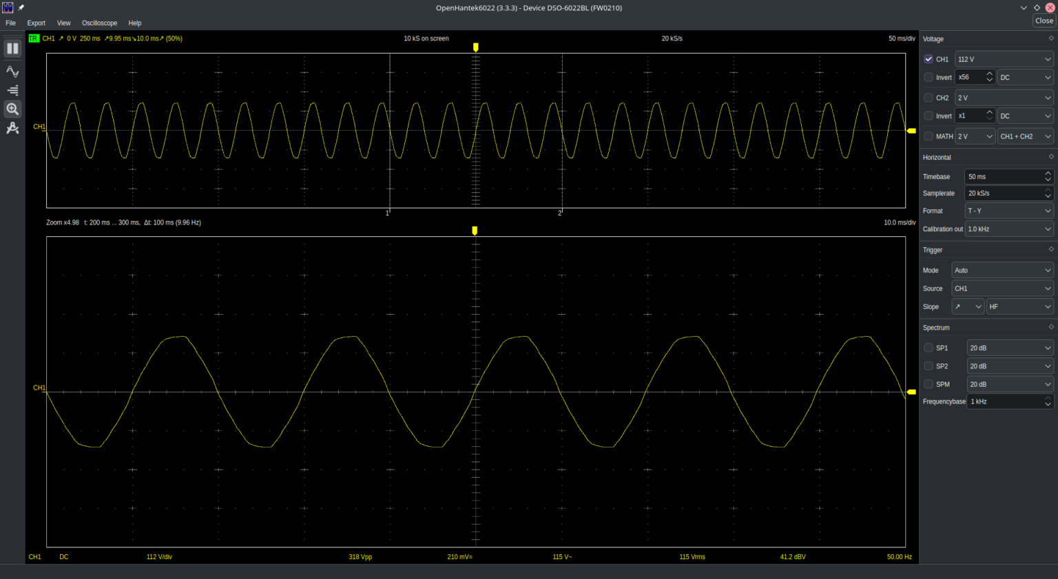Enable Invert for CH2
Screen dimensions: 1058x579
point(929,116)
